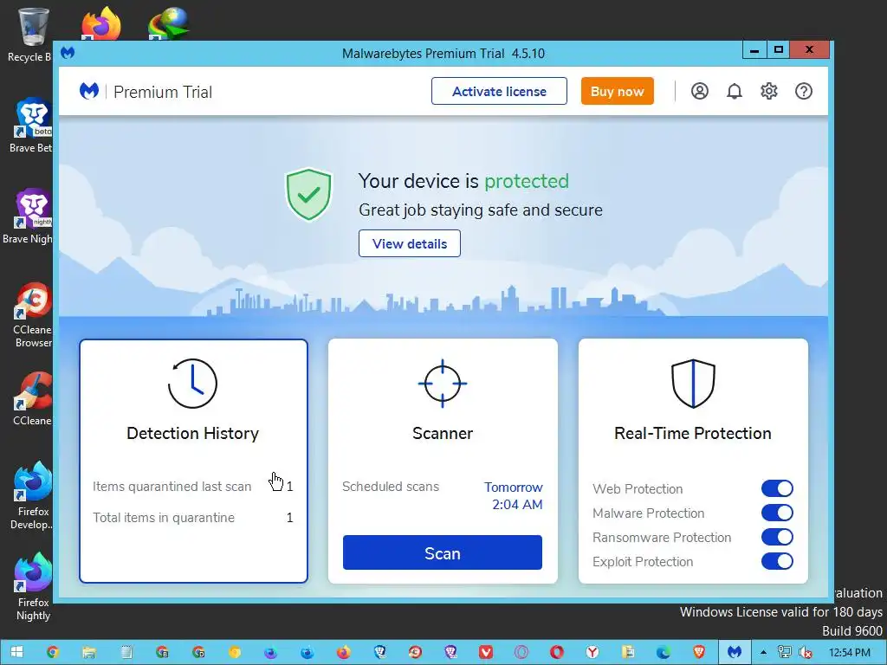Start a scan with the Scan button

click(443, 552)
